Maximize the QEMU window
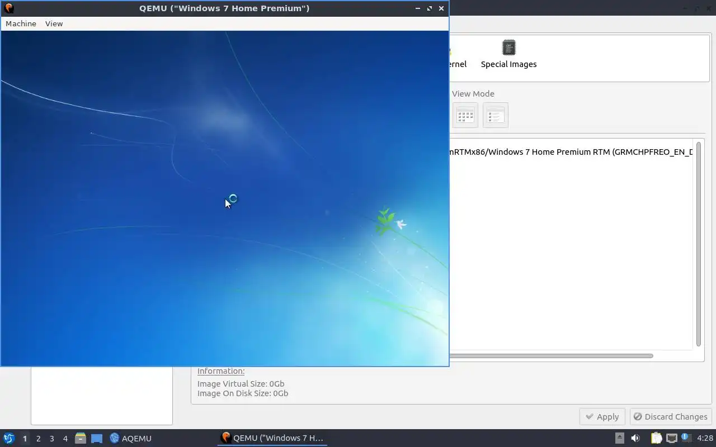This screenshot has width=716, height=447. point(430,8)
